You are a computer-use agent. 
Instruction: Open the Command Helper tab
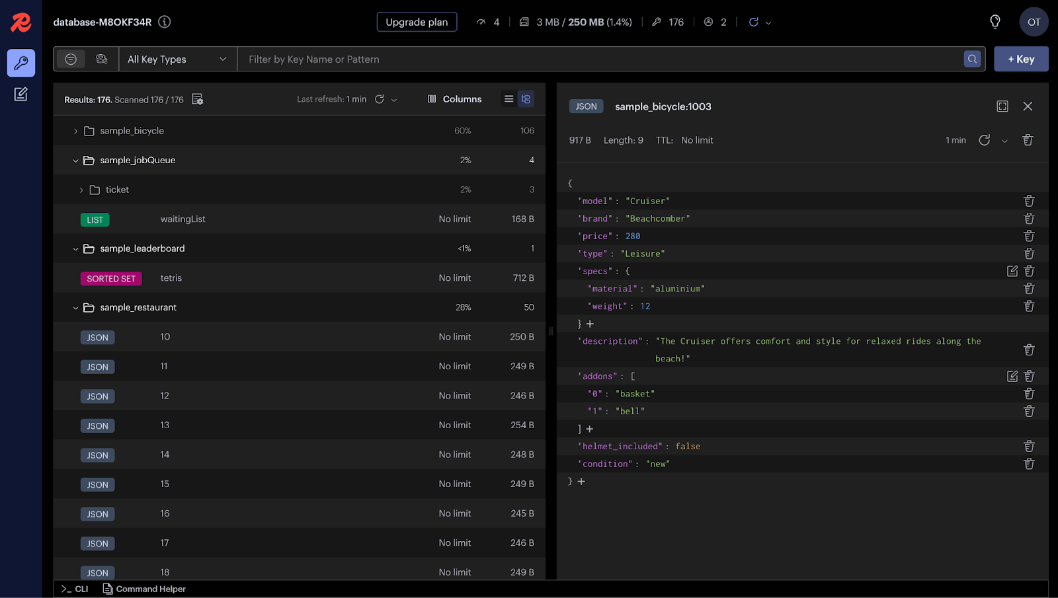[x=144, y=589]
